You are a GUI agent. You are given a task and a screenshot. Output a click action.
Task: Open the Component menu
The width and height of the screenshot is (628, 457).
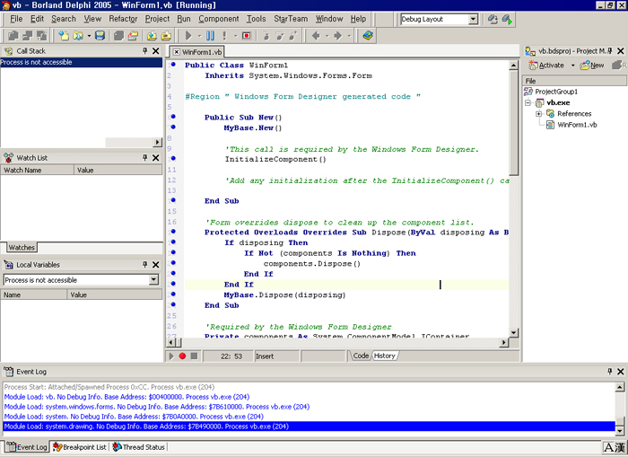(219, 19)
